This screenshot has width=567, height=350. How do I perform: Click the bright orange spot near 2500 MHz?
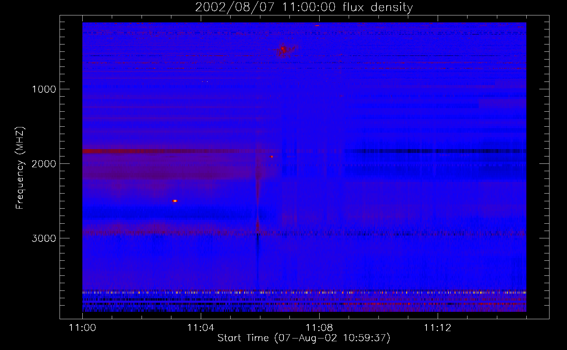point(175,201)
